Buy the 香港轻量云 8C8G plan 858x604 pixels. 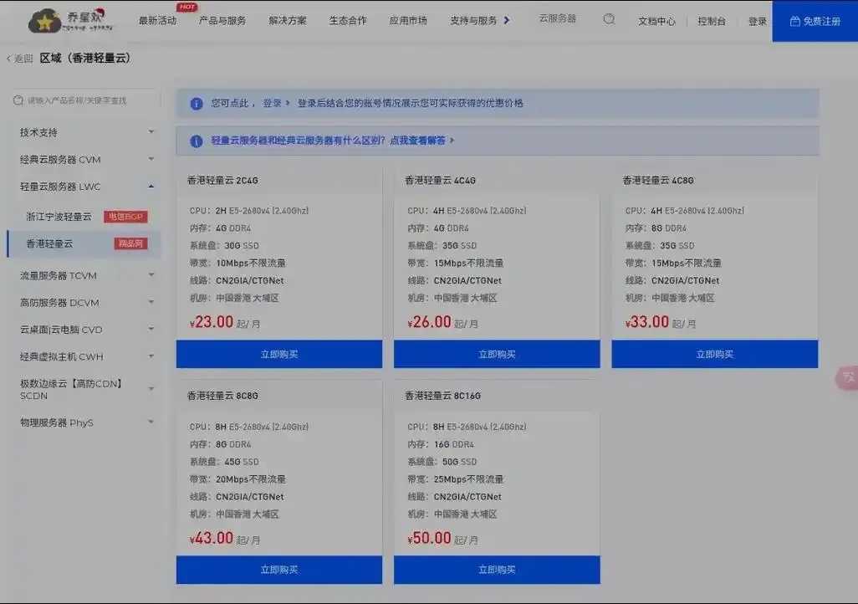click(279, 570)
